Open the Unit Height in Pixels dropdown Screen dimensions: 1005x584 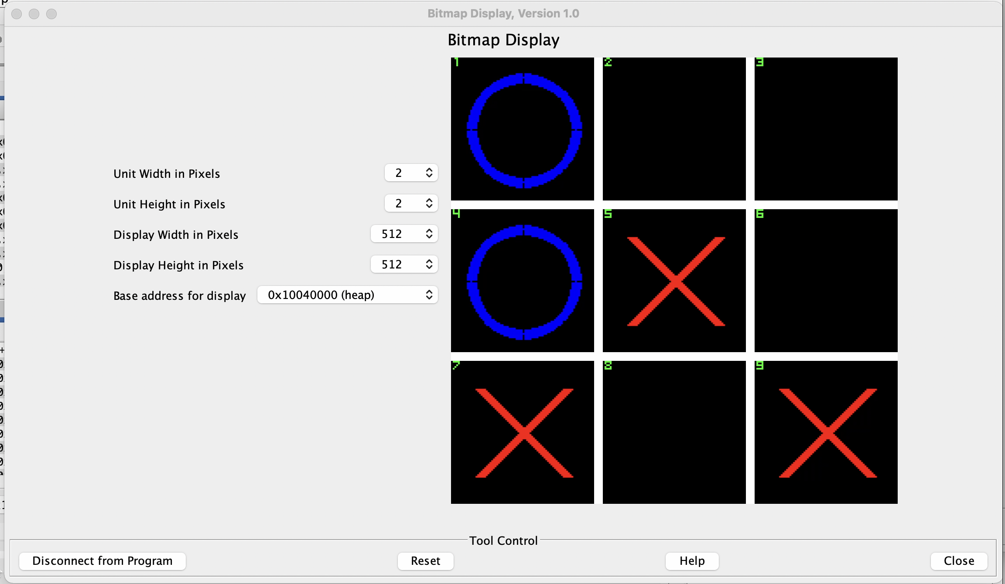(411, 204)
